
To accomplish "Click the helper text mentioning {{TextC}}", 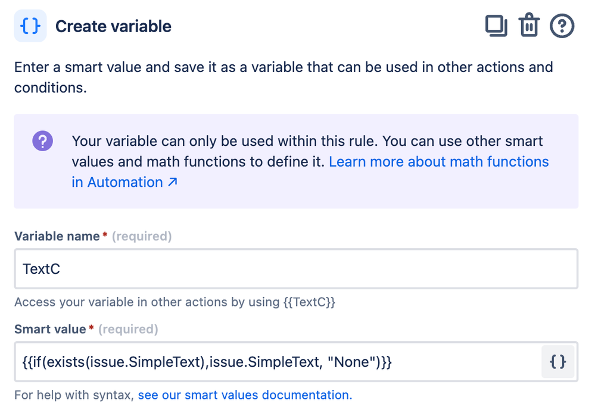I will click(175, 302).
